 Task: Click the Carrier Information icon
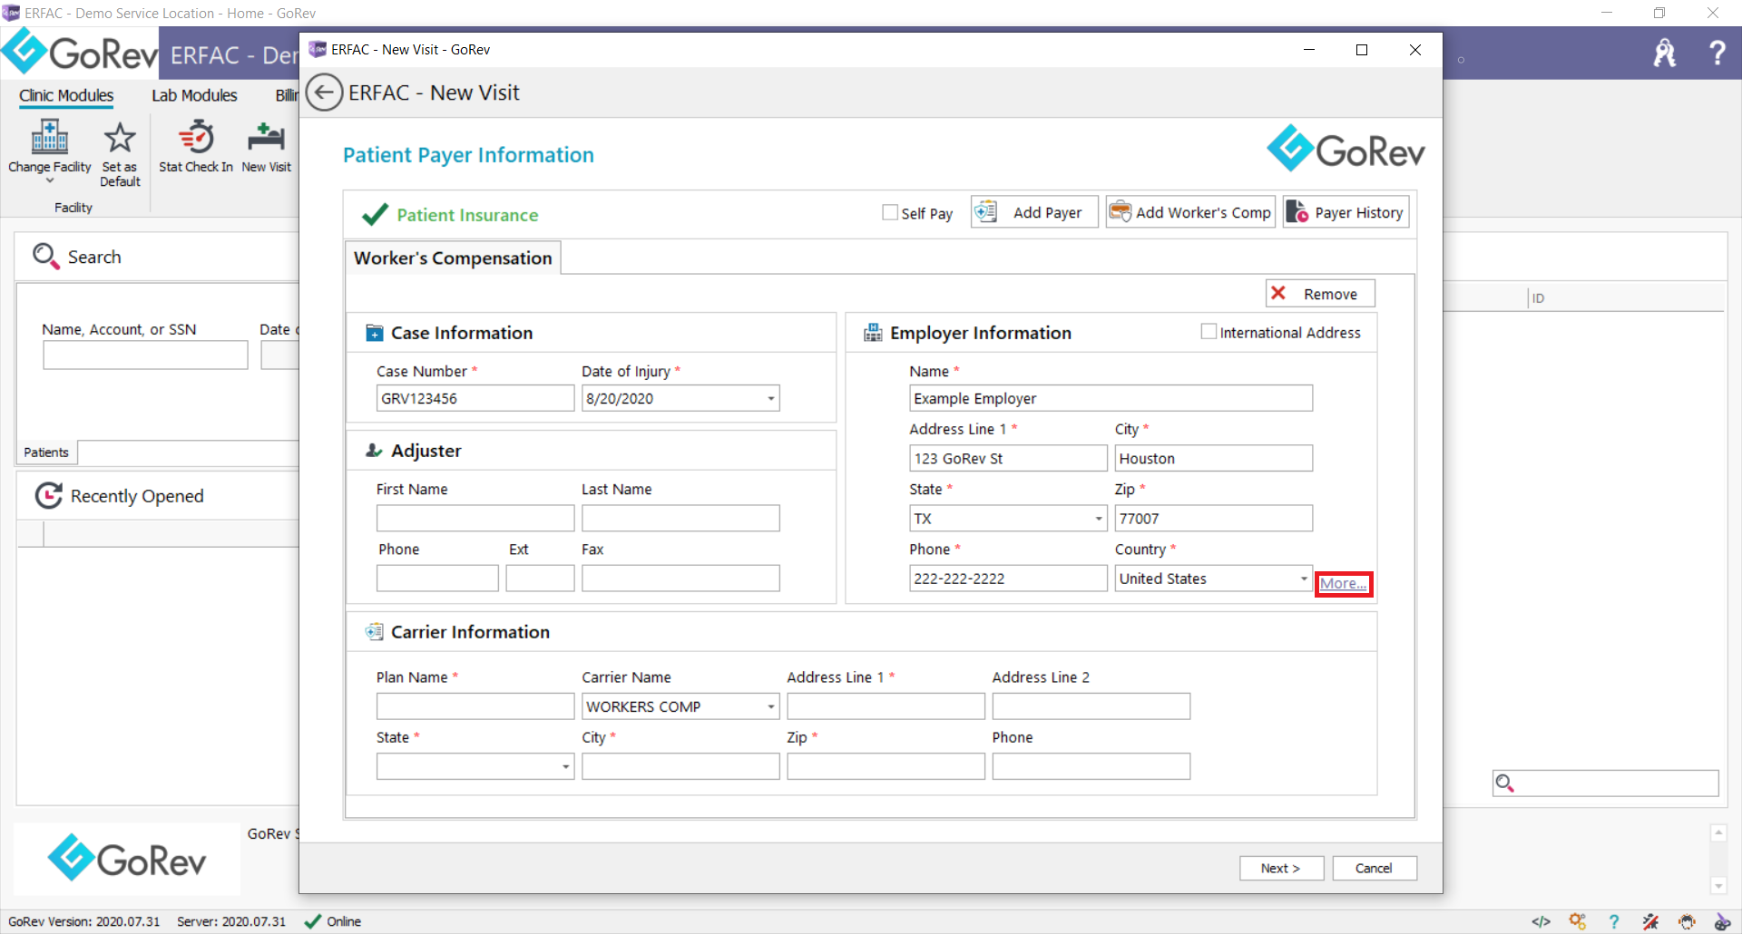374,631
